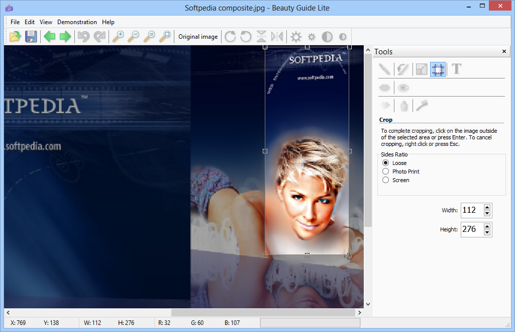
Task: Fit image to window magnifier icon
Action: coord(165,37)
